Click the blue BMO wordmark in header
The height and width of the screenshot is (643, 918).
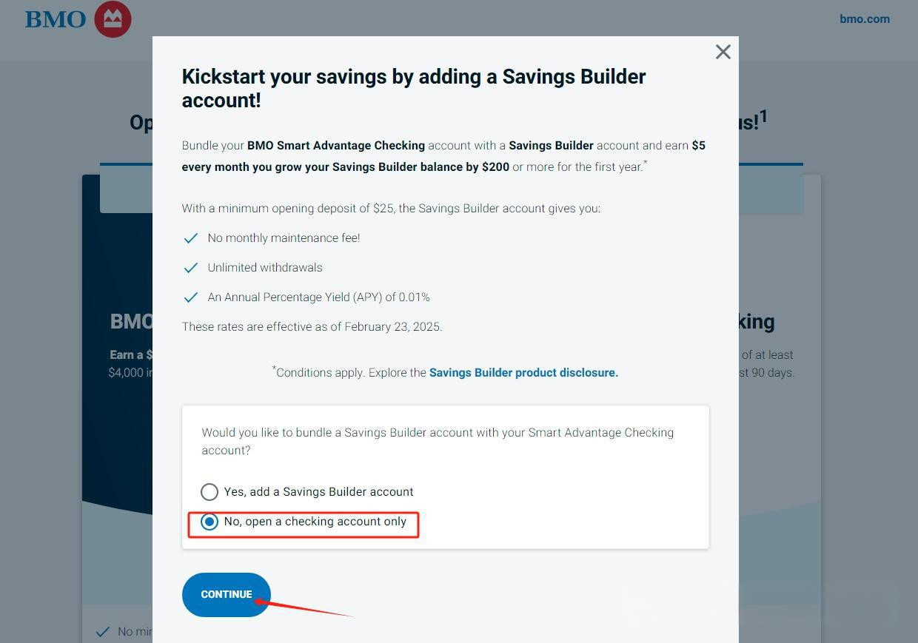pos(56,20)
